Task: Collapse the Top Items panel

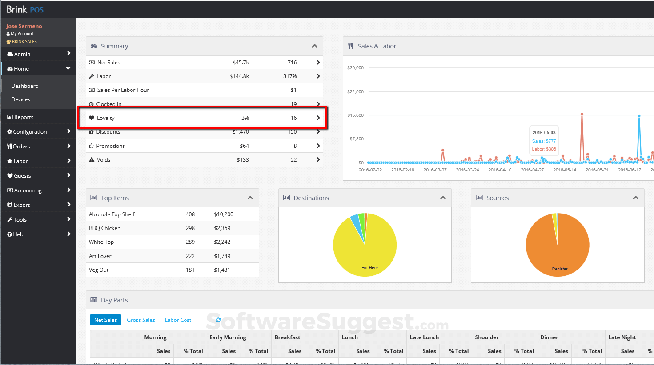Action: point(250,198)
